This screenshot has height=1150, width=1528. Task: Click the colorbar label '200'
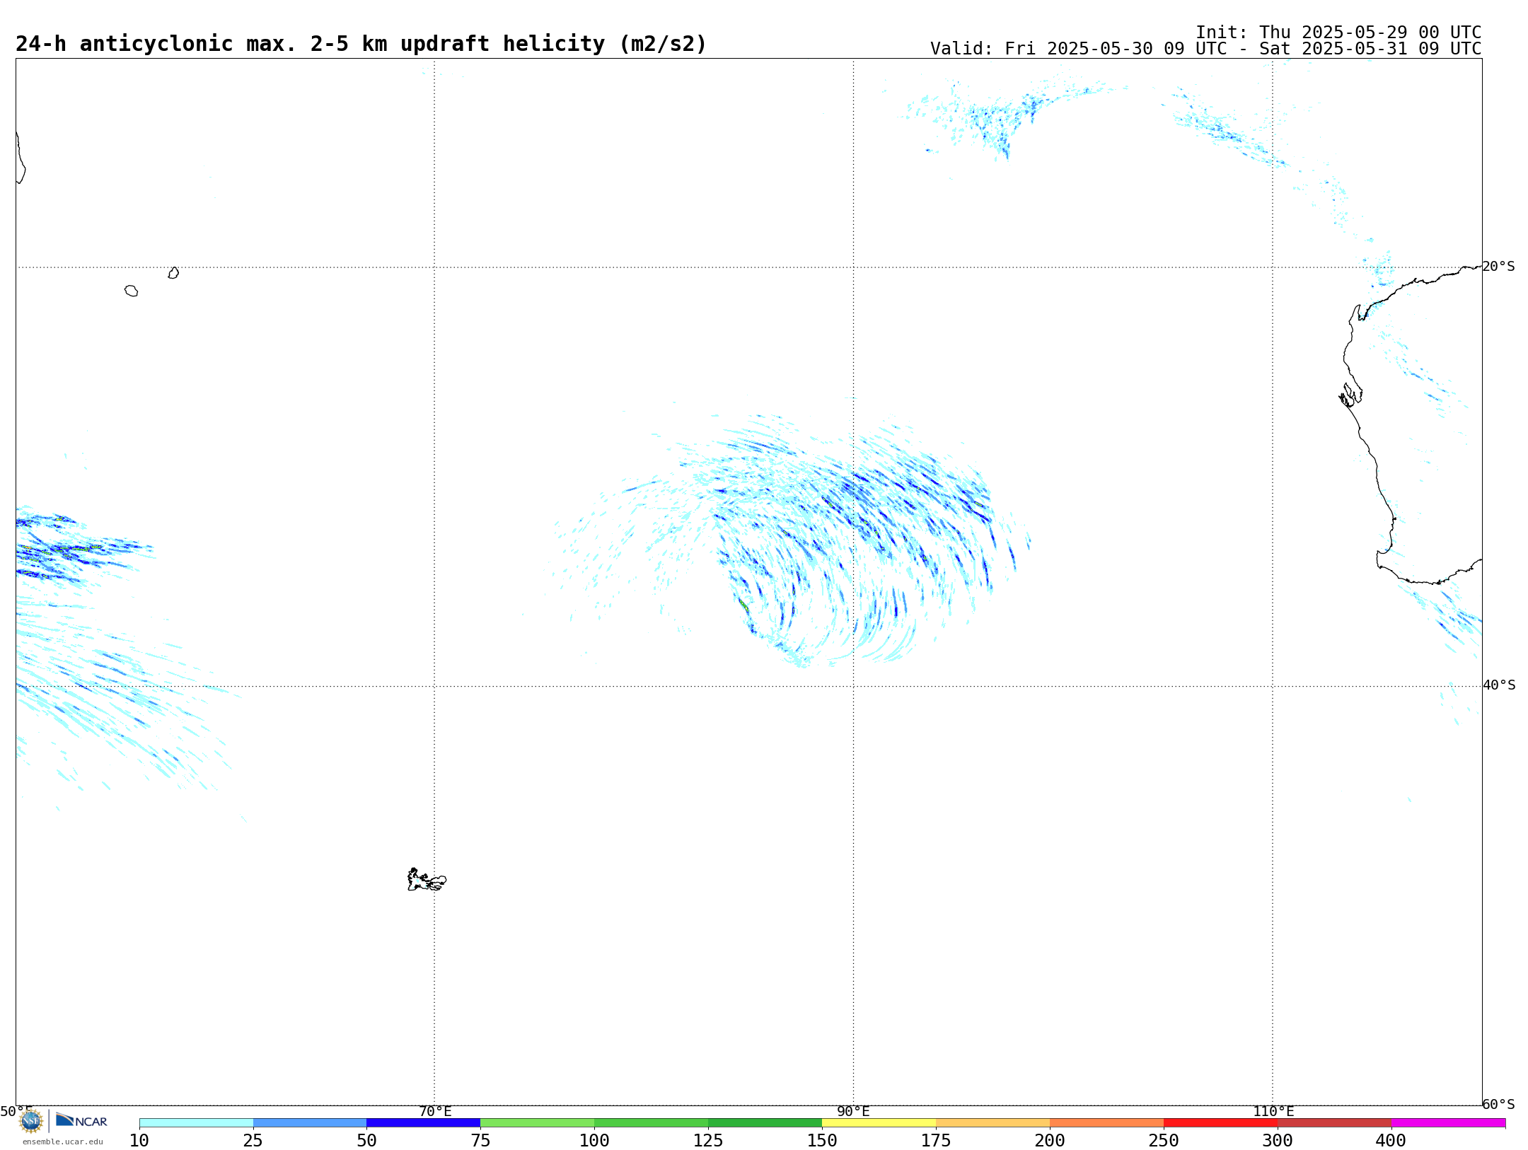[x=1050, y=1141]
